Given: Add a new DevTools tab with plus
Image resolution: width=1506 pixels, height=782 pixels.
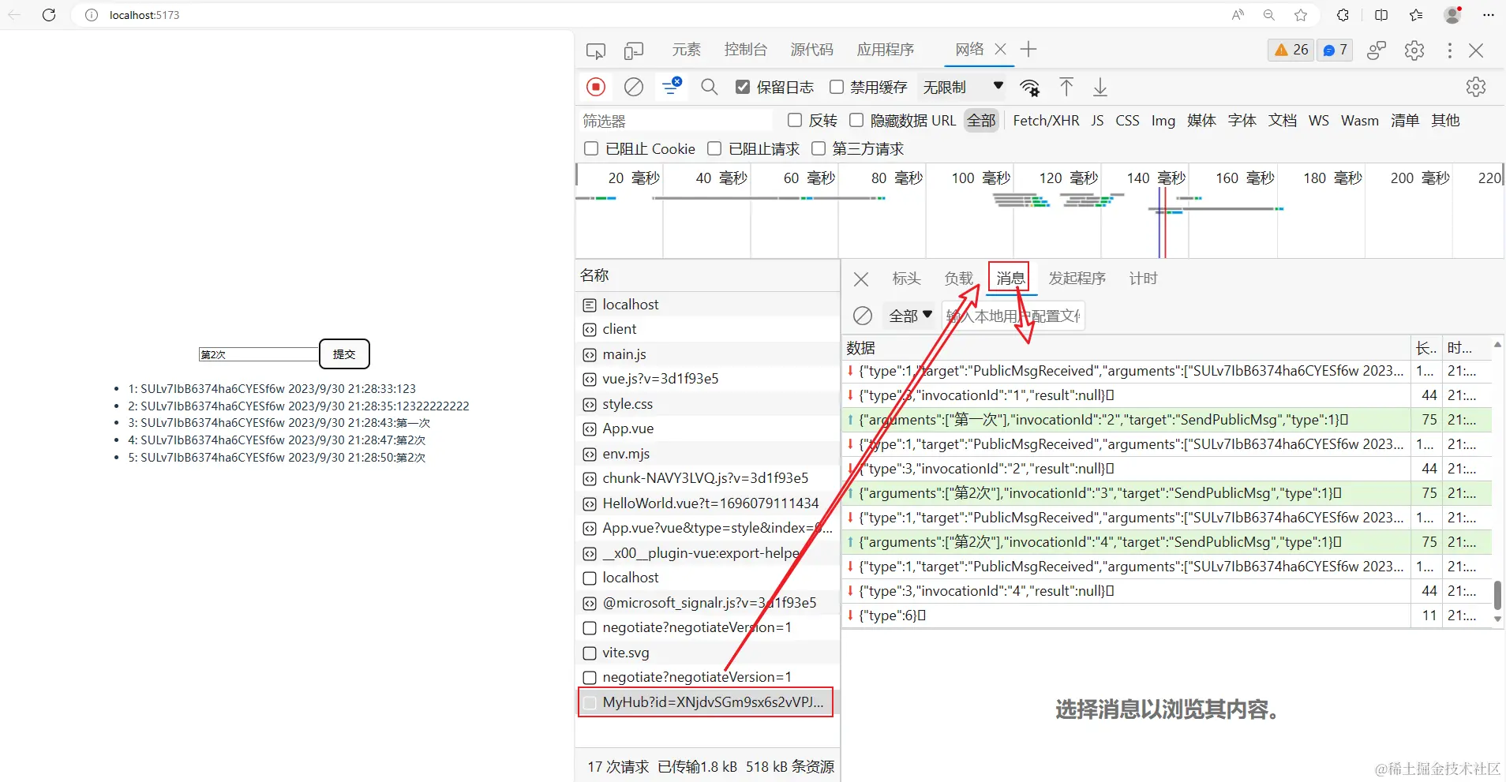Looking at the screenshot, I should pyautogui.click(x=1028, y=50).
